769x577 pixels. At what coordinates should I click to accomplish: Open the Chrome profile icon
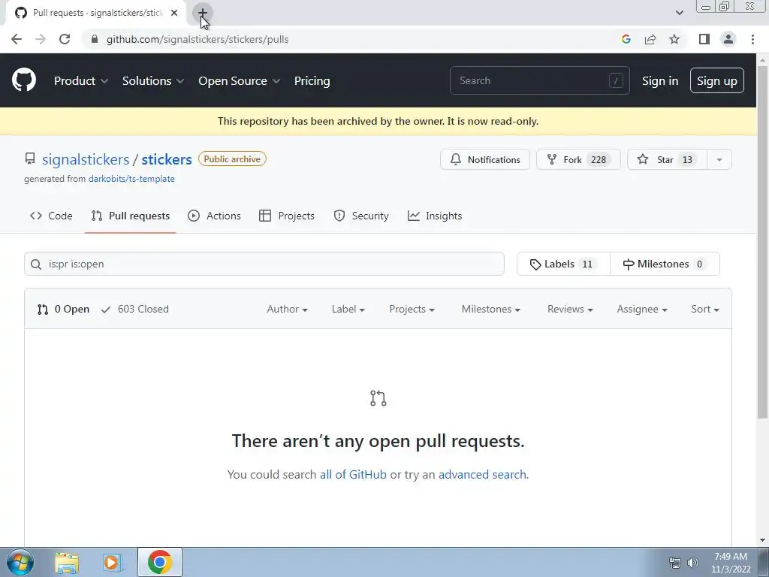coord(728,39)
